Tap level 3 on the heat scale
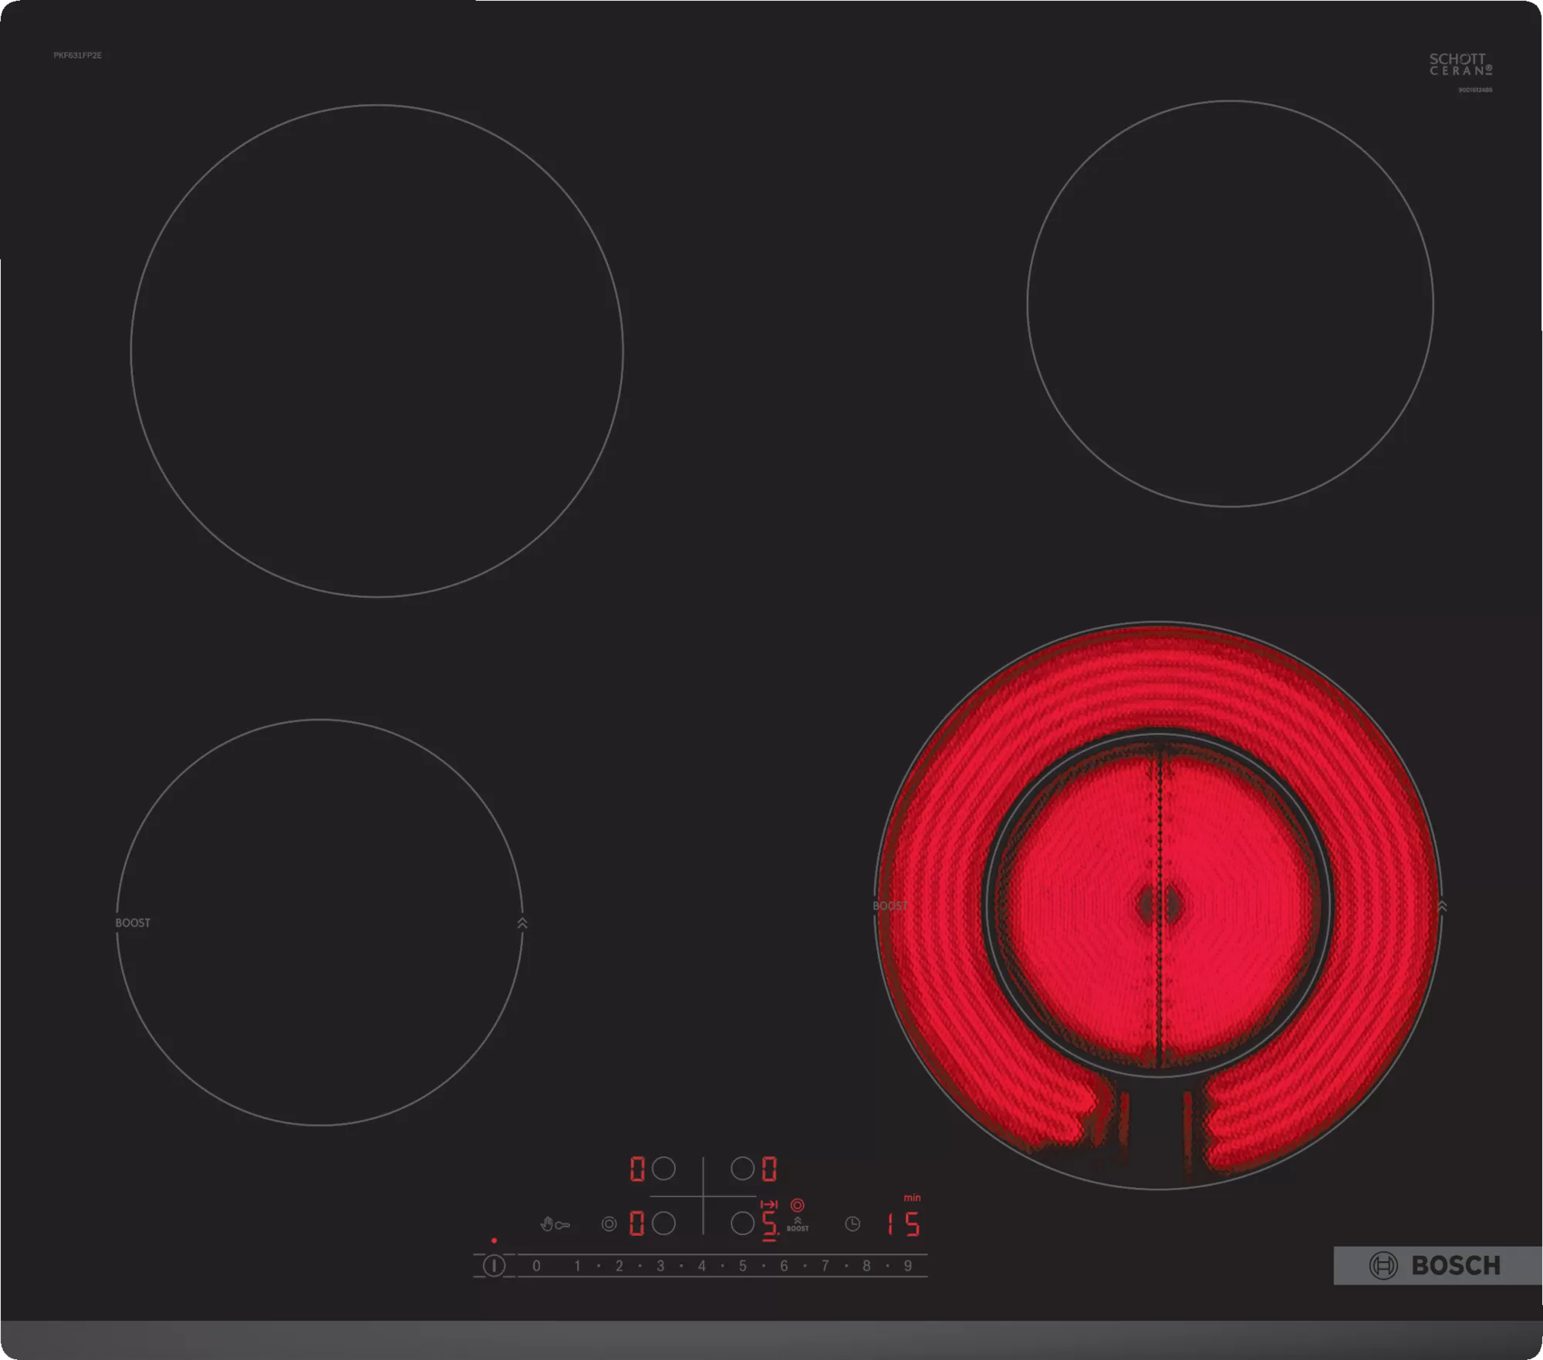The image size is (1543, 1360). pos(660,1266)
